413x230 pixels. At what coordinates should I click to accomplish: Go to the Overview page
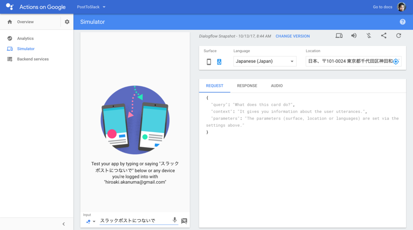(x=25, y=22)
